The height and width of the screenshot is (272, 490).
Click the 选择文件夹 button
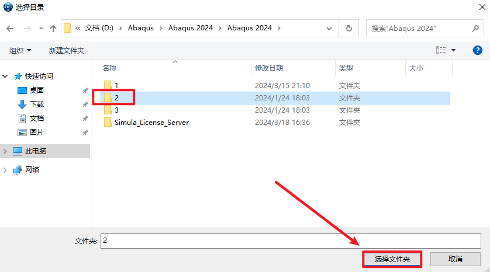392,259
